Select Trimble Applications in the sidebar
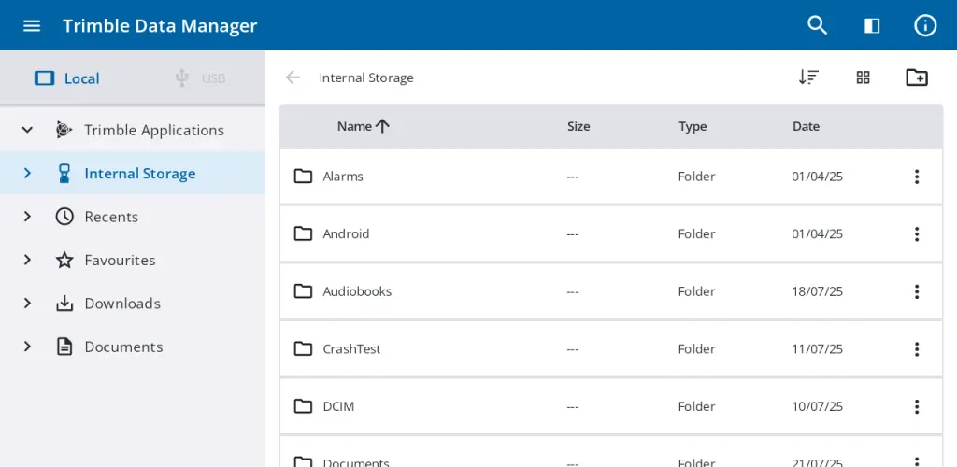 coord(154,131)
